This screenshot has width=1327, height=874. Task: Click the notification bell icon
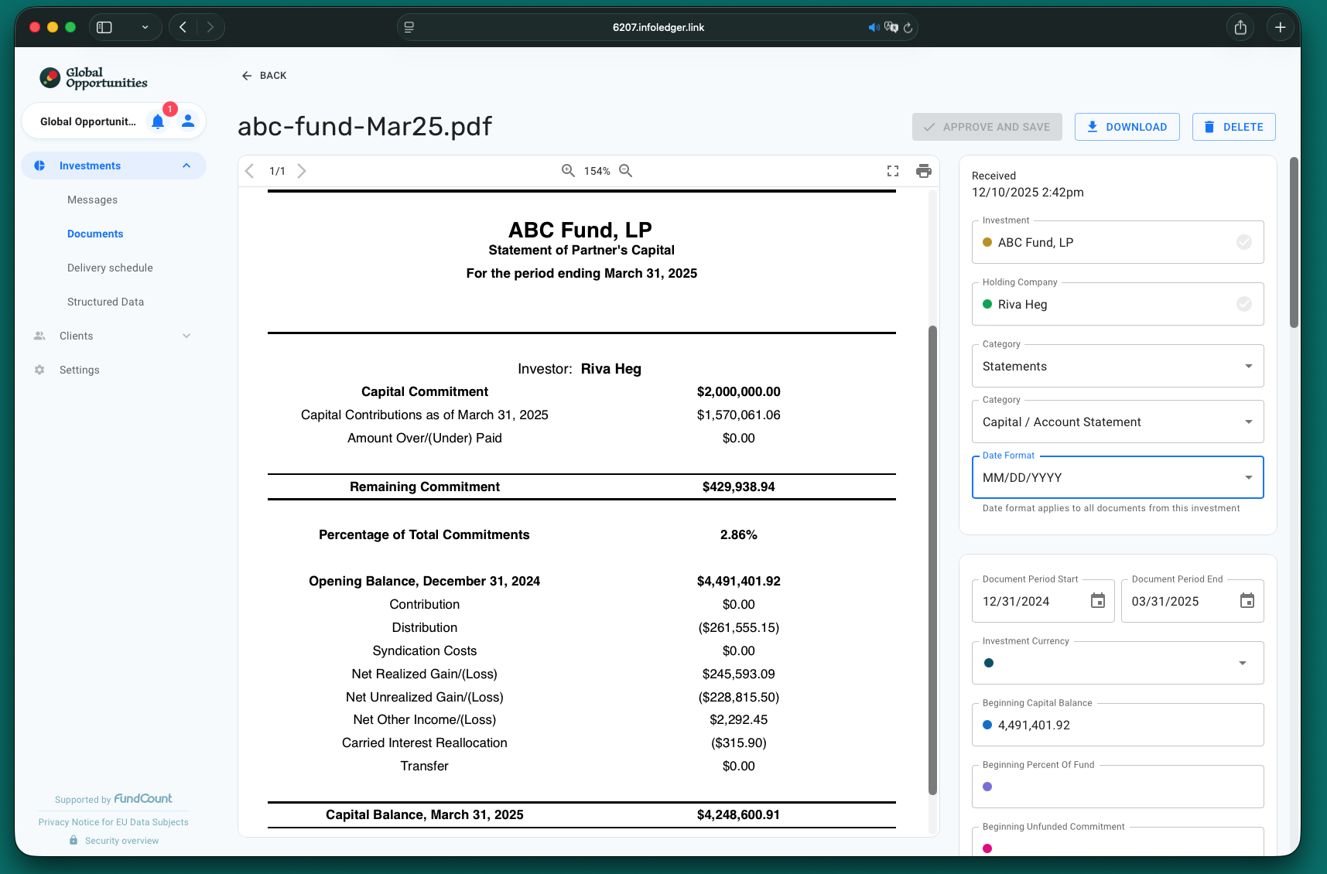click(x=158, y=121)
